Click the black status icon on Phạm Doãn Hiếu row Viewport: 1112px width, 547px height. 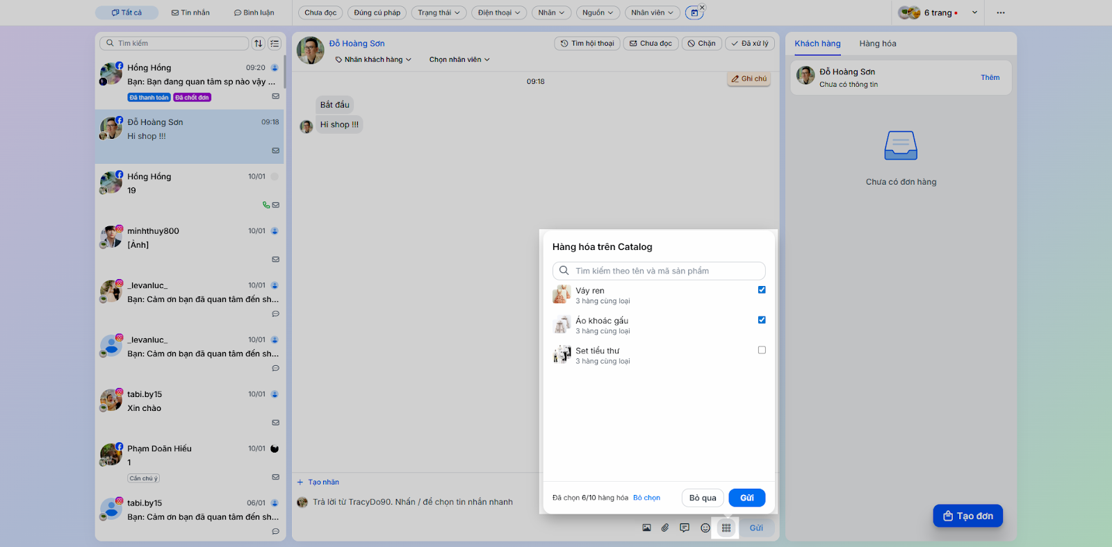(275, 448)
